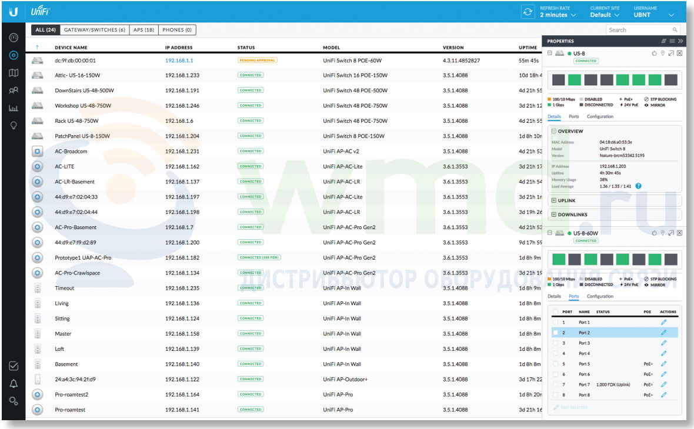694x429 pixels.
Task: Edit Port 7 with pencil icon
Action: pos(663,384)
